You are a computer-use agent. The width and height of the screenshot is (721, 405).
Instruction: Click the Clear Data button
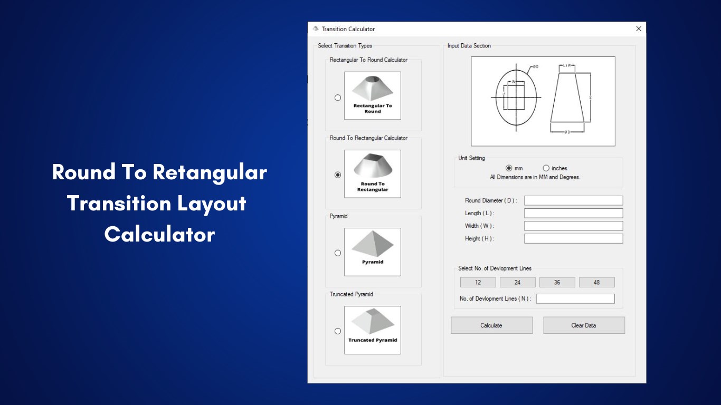(x=584, y=325)
